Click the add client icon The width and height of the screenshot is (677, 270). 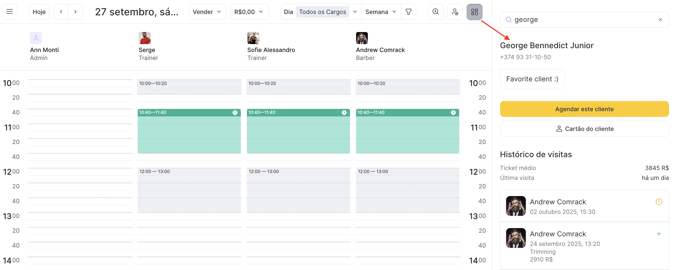coord(455,12)
